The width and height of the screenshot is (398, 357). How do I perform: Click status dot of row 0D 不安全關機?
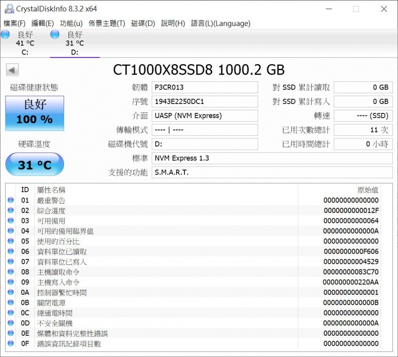[11, 323]
